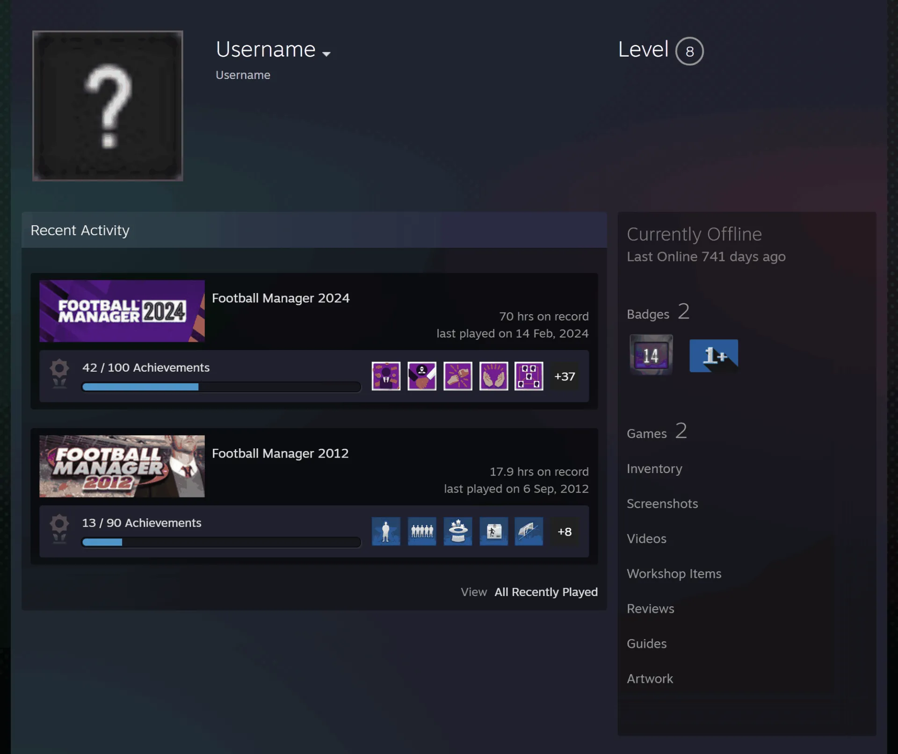
Task: Open the Reviews link
Action: (x=650, y=609)
